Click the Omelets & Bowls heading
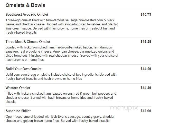The image size is (170, 129). click(x=25, y=5)
